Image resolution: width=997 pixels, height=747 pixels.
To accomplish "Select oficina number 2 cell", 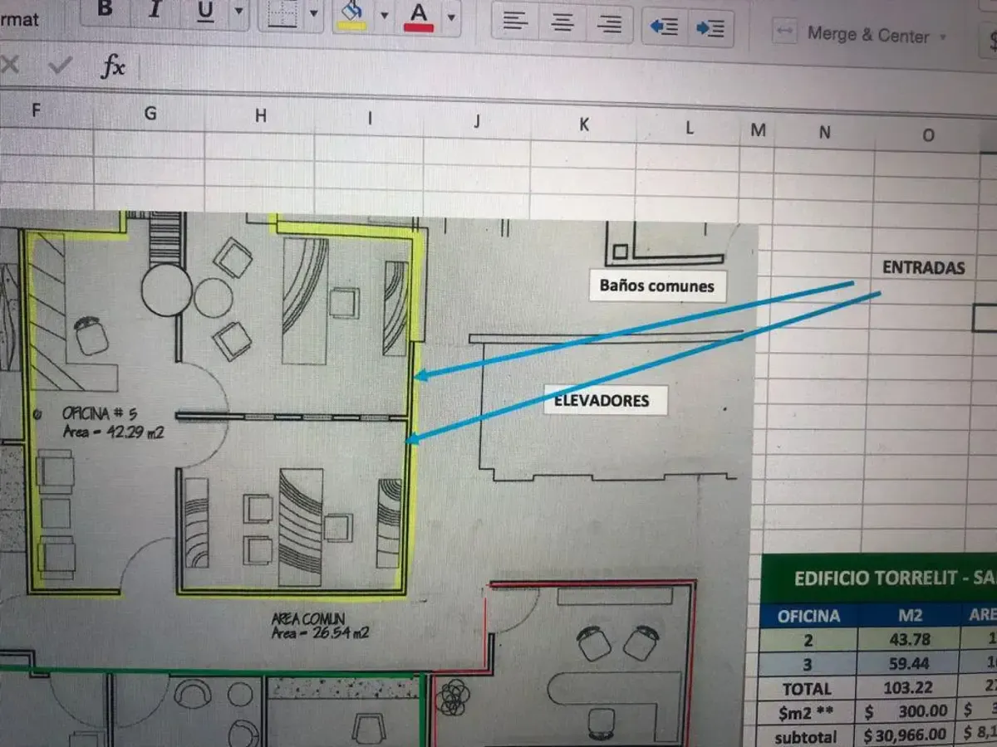I will 808,640.
